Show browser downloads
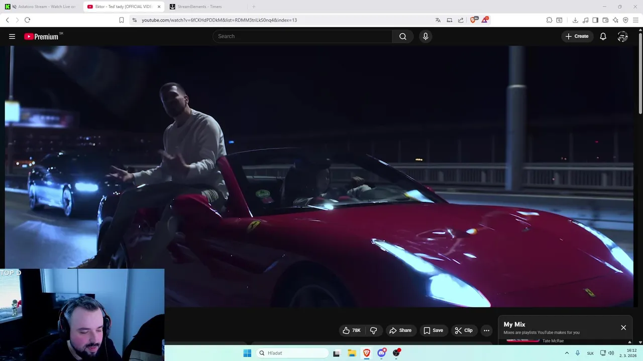 pyautogui.click(x=575, y=20)
